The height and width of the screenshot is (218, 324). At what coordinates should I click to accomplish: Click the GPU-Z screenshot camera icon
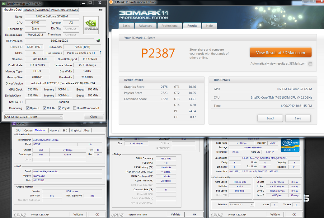[x=101, y=10]
